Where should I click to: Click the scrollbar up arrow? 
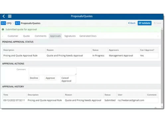pyautogui.click(x=162, y=28)
